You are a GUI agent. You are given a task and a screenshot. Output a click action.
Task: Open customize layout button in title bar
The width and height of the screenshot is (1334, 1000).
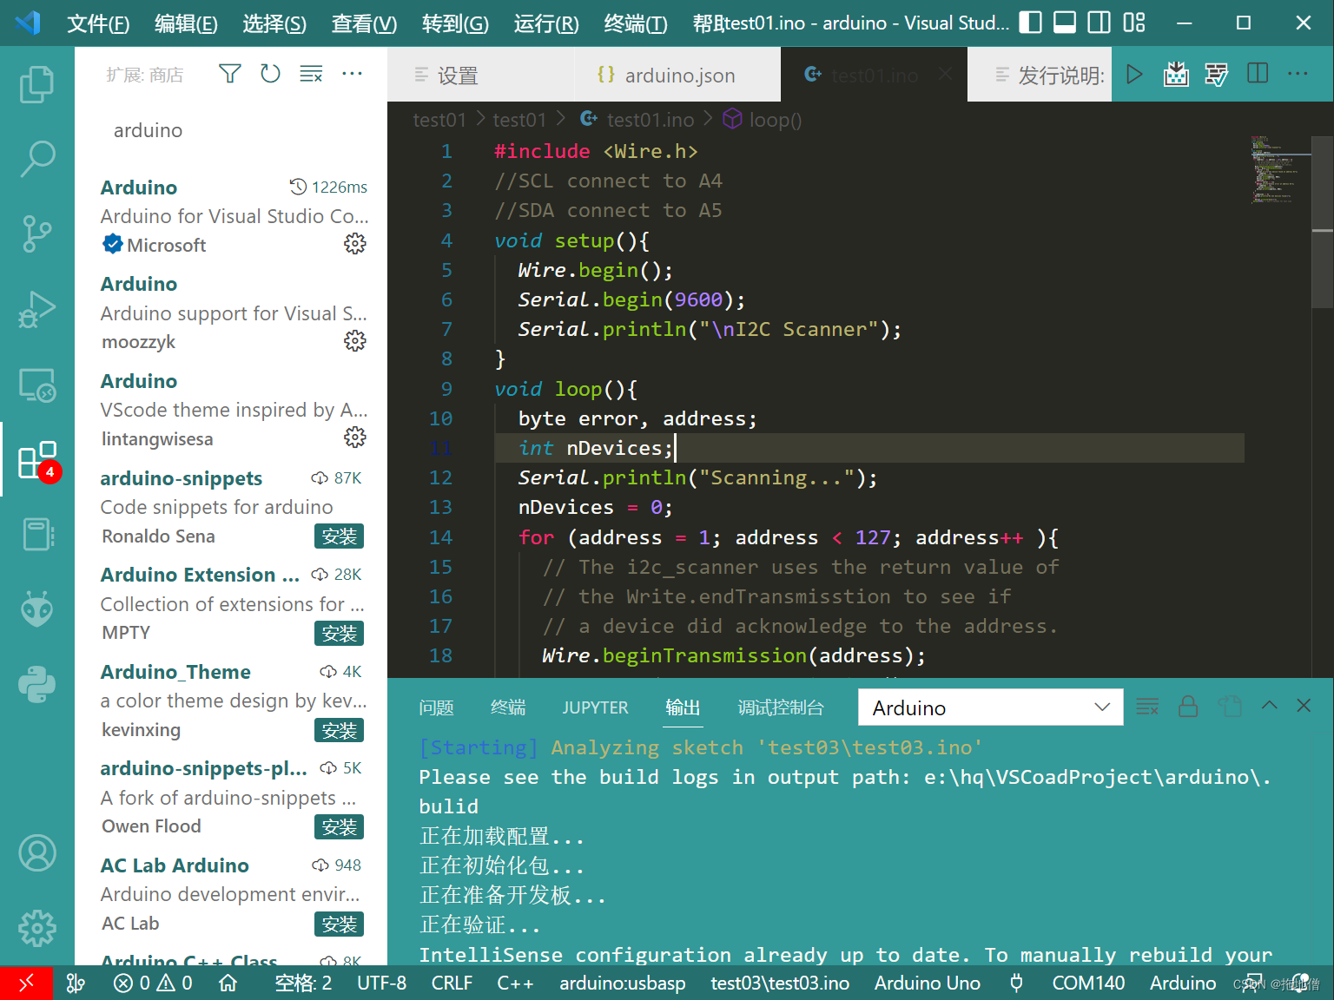pos(1134,23)
